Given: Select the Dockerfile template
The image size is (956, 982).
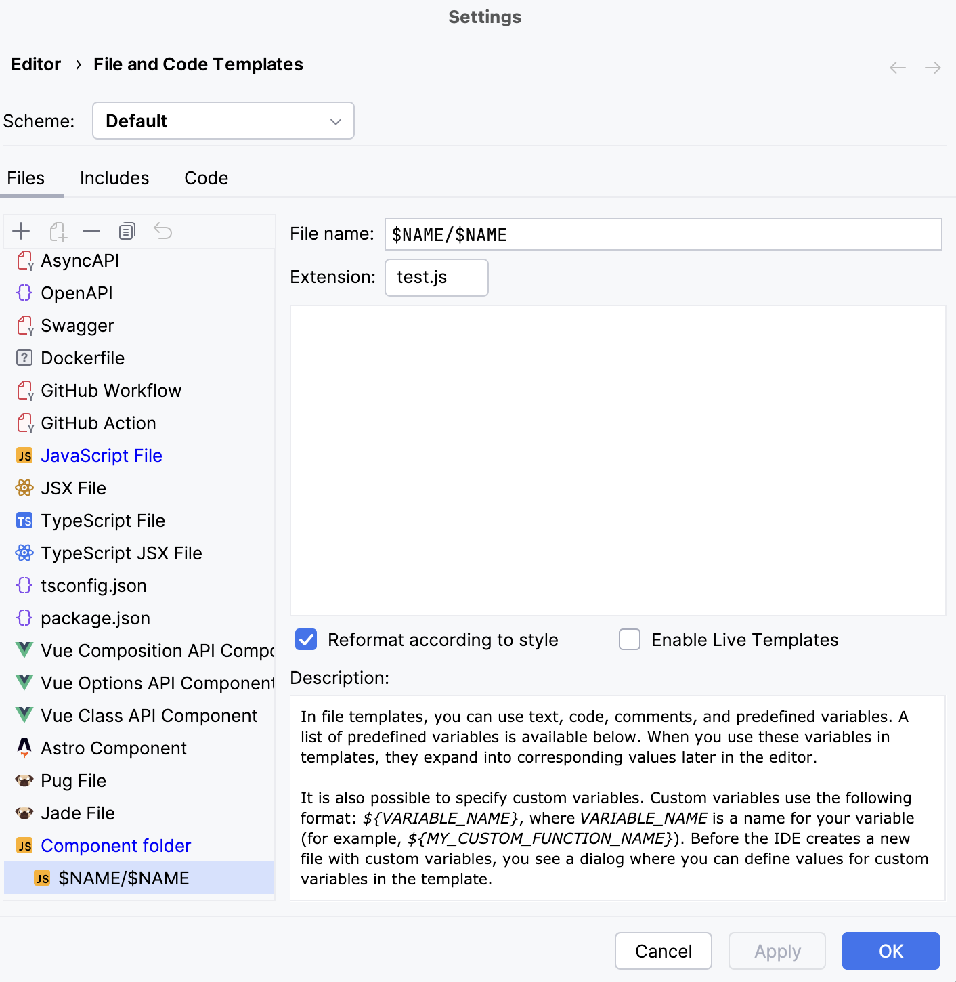Looking at the screenshot, I should click(x=83, y=358).
